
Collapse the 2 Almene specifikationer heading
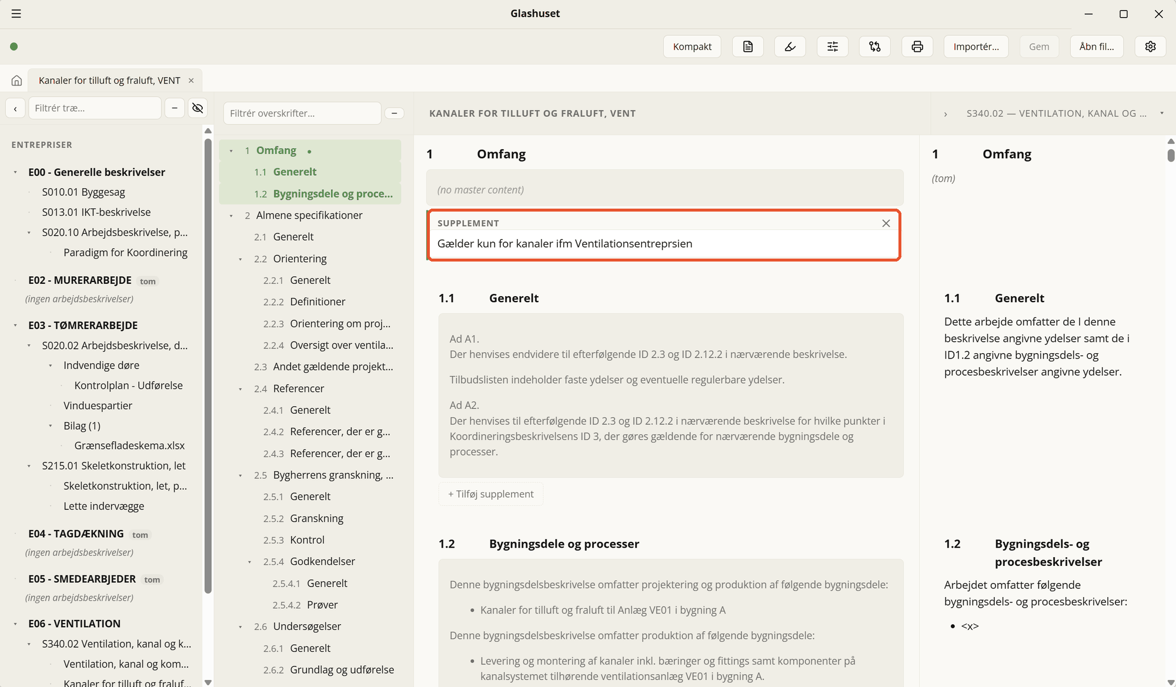click(x=231, y=216)
